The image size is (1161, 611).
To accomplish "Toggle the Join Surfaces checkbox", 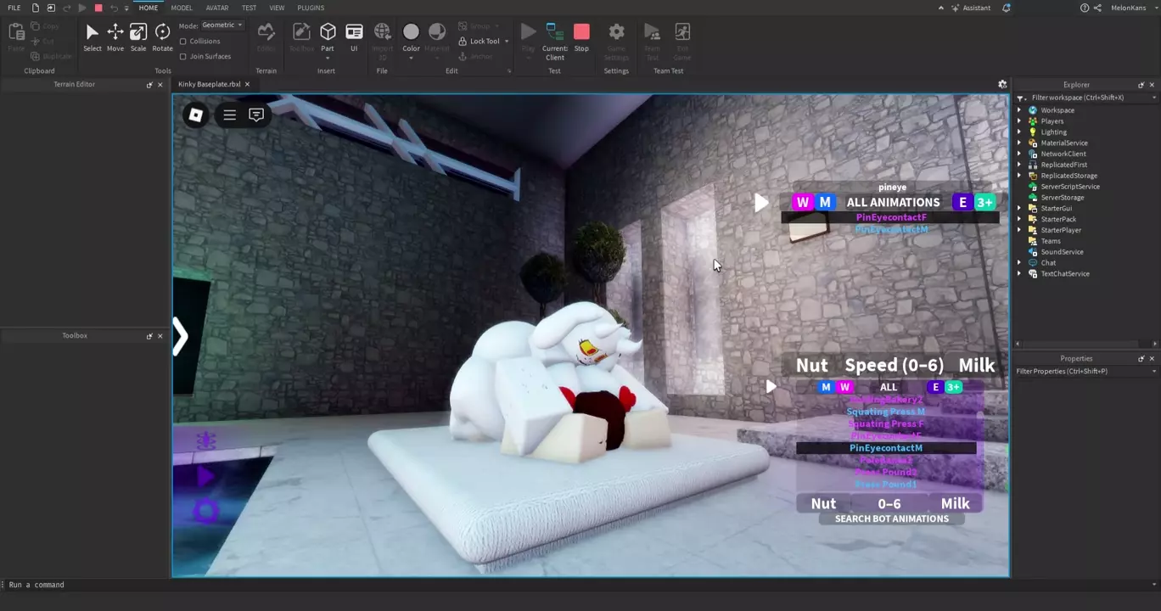I will (183, 57).
